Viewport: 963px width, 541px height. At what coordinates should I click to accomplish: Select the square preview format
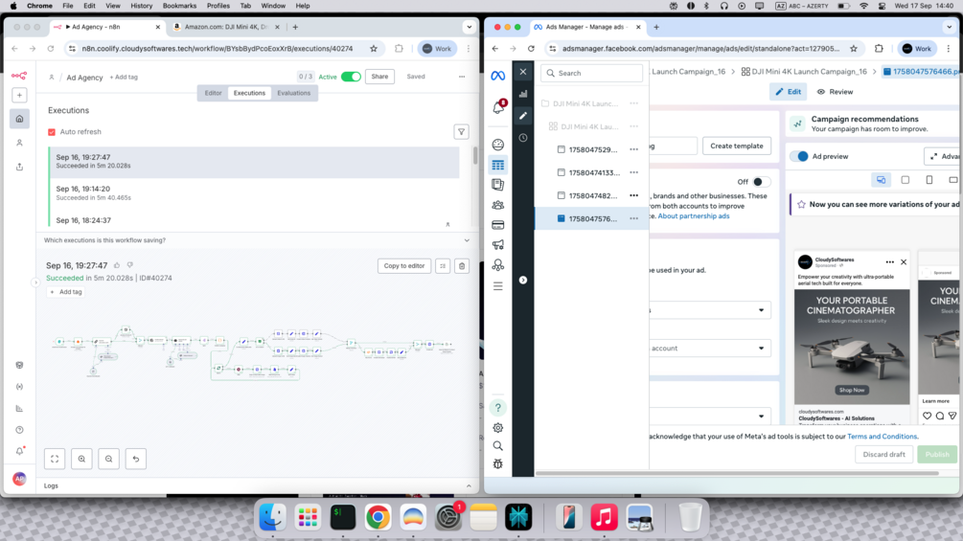click(x=906, y=180)
